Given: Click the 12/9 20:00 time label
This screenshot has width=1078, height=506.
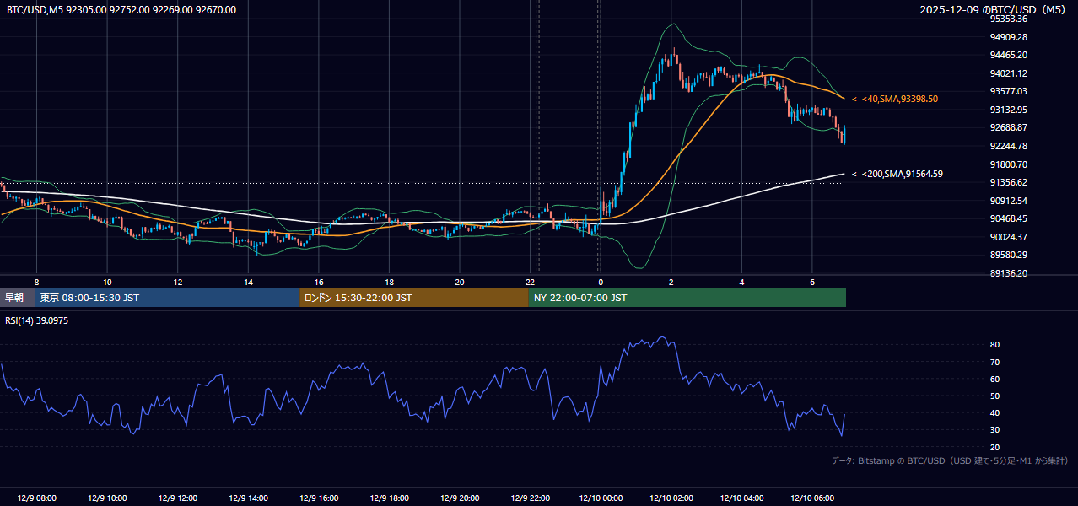Looking at the screenshot, I should 459,498.
